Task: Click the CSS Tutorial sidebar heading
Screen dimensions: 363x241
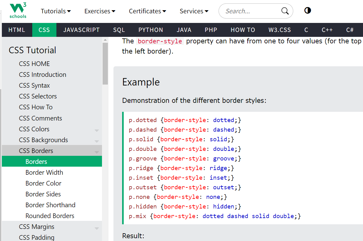Action: click(33, 50)
